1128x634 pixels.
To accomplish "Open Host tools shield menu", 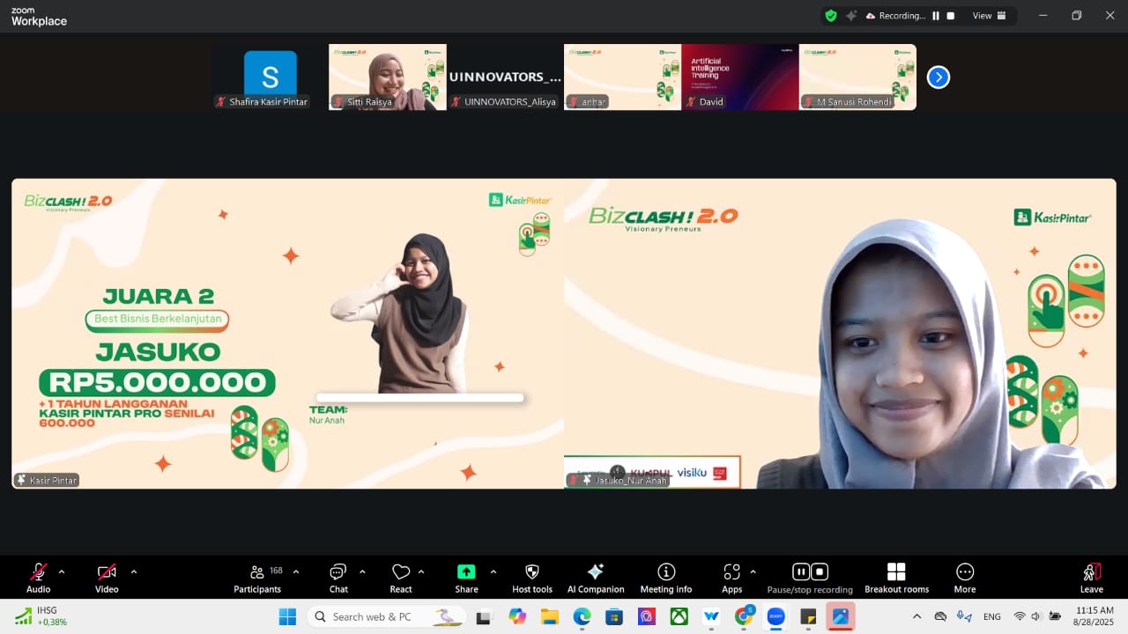I will click(x=532, y=578).
